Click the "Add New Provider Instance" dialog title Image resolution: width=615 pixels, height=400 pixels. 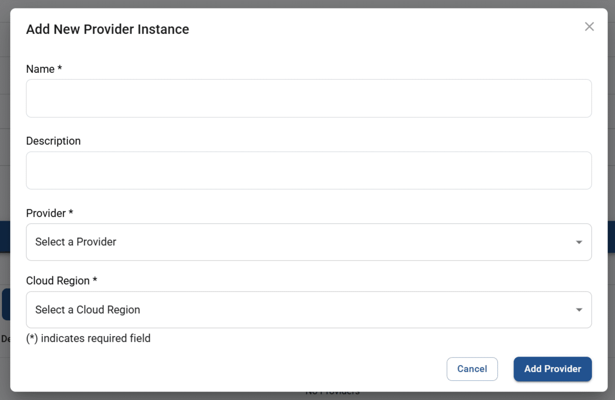click(x=107, y=30)
